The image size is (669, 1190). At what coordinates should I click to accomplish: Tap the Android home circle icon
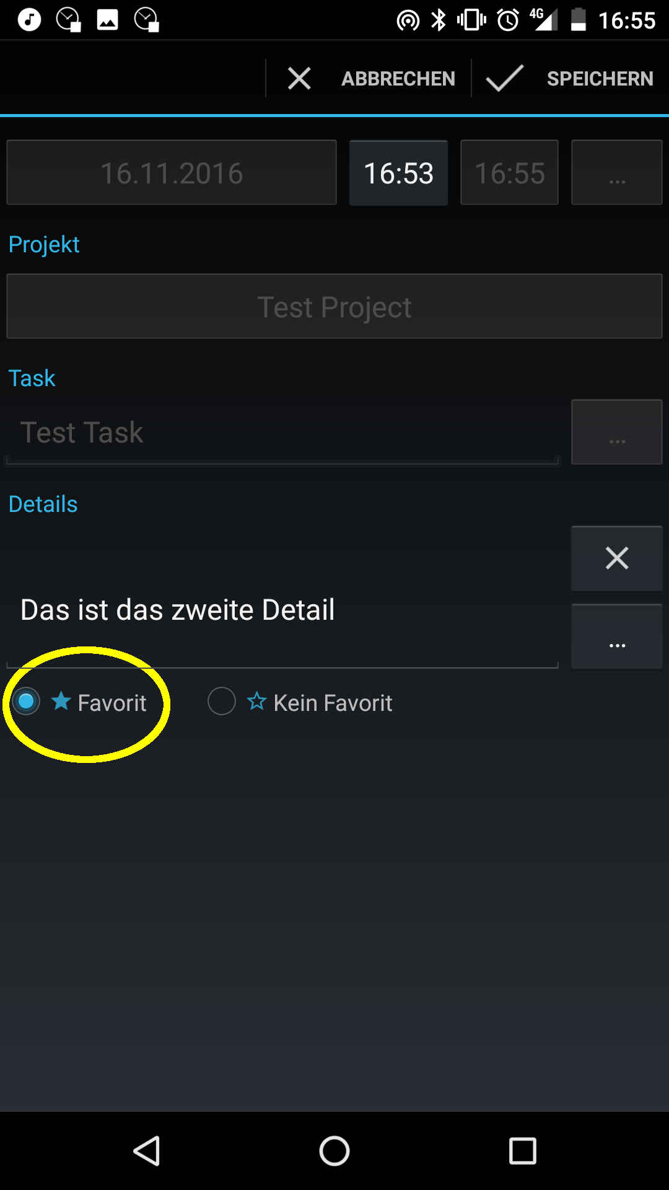[x=334, y=1151]
